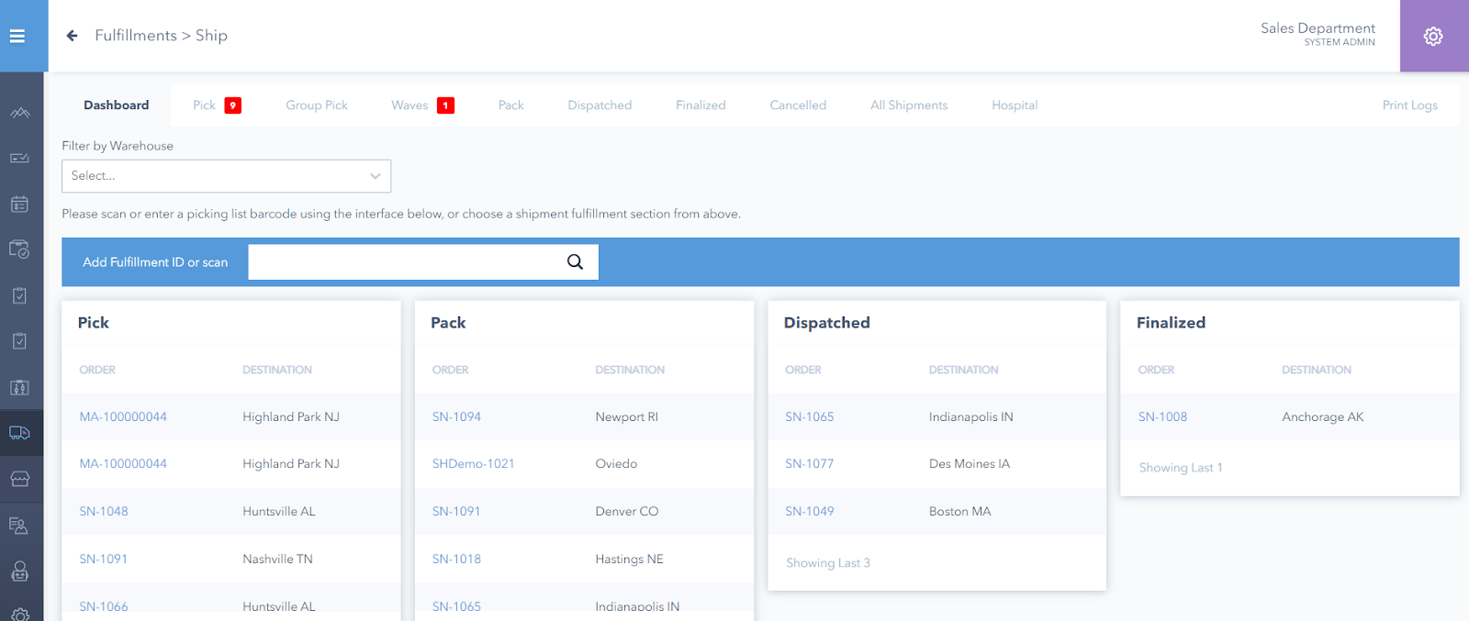Open the purple settings gear
Screen dimensions: 1469x621
pyautogui.click(x=1433, y=36)
